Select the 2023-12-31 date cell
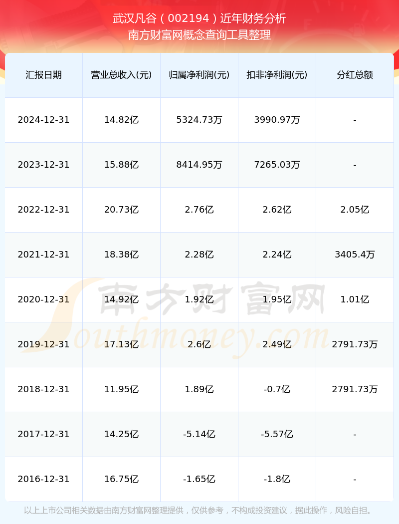399x524 pixels. 44,165
